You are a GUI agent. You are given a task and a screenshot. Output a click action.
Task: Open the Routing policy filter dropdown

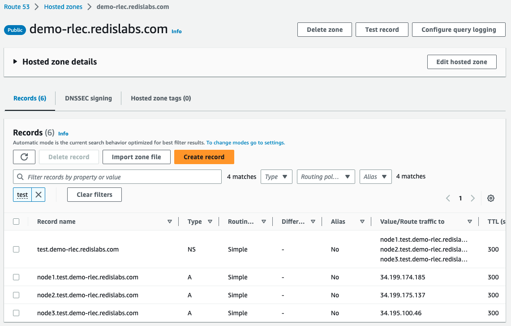point(326,177)
